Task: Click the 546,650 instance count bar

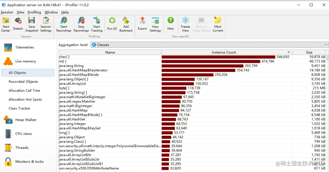Action: [x=218, y=57]
